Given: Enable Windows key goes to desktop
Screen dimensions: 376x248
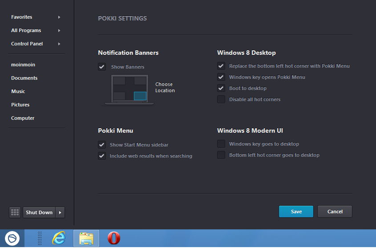Looking at the screenshot, I should coord(221,144).
